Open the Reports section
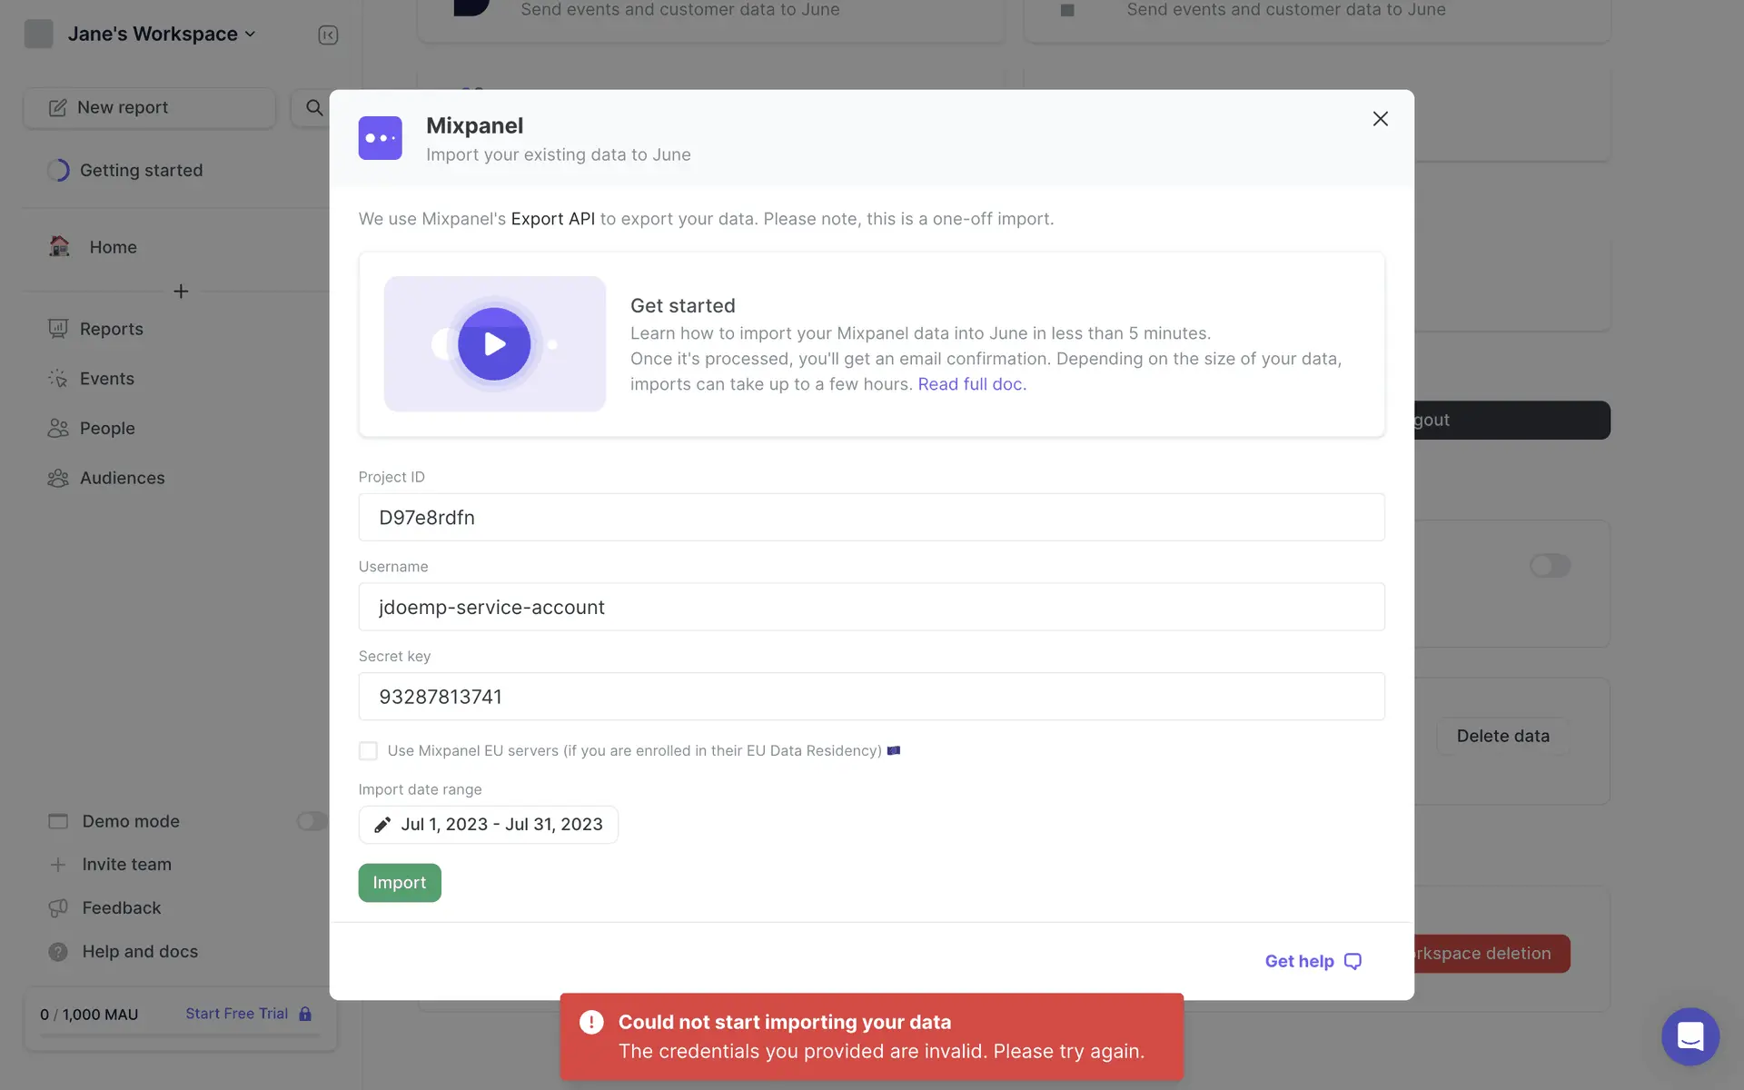The image size is (1744, 1090). click(111, 329)
